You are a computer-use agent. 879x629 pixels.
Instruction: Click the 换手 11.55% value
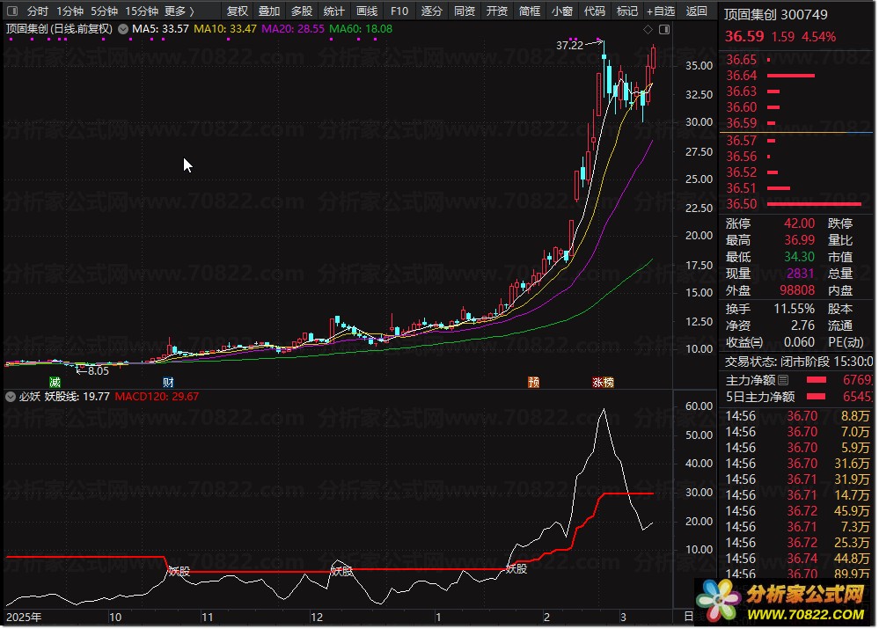[x=794, y=309]
